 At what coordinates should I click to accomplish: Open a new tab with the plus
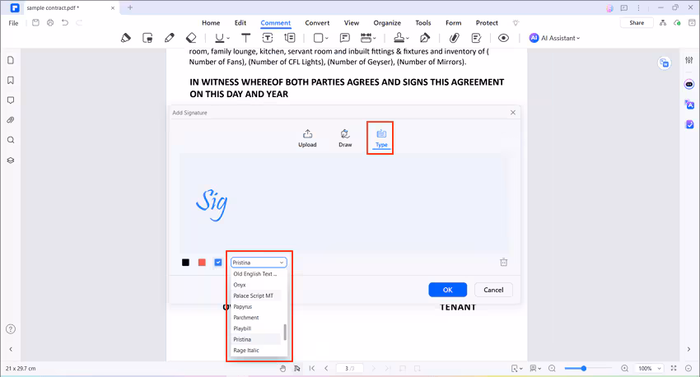tap(130, 7)
